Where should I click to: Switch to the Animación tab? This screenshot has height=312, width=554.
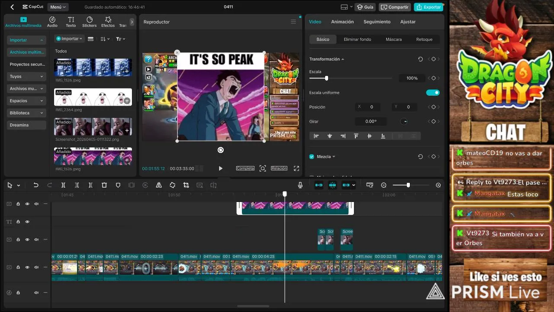(342, 22)
